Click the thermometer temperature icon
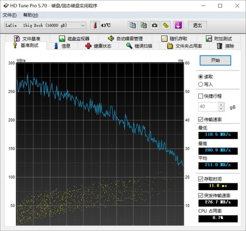This screenshot has height=231, width=246. [95, 25]
